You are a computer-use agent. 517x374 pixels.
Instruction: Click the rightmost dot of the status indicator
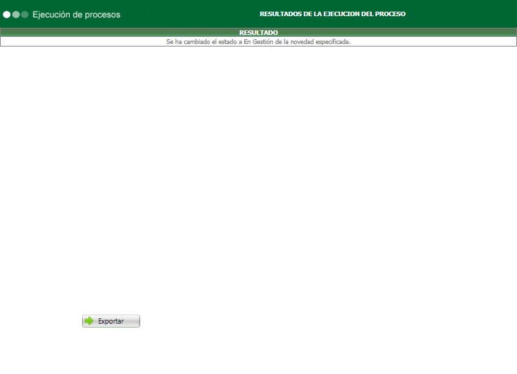coord(25,14)
